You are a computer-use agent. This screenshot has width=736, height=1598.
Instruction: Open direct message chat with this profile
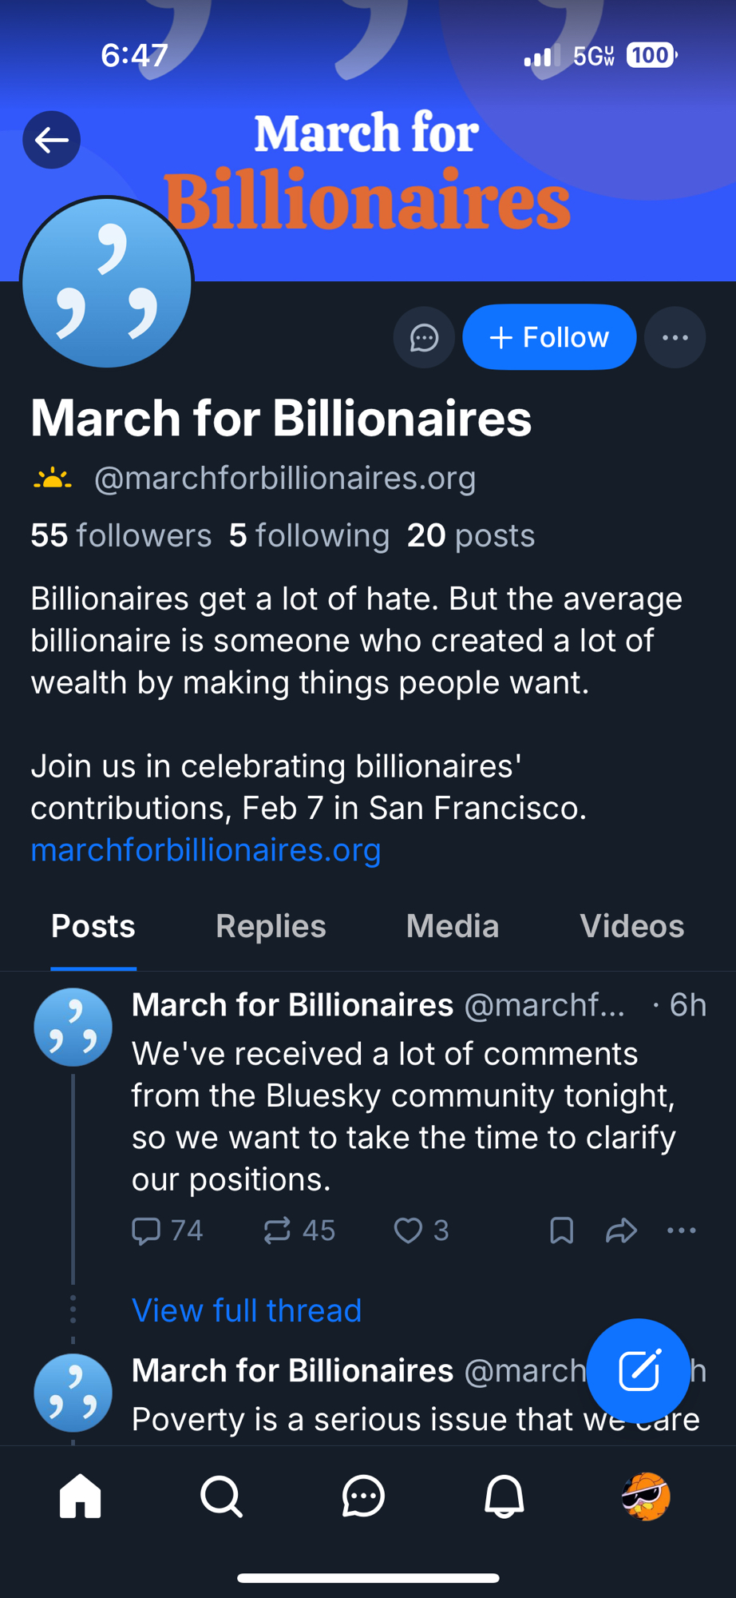coord(424,338)
